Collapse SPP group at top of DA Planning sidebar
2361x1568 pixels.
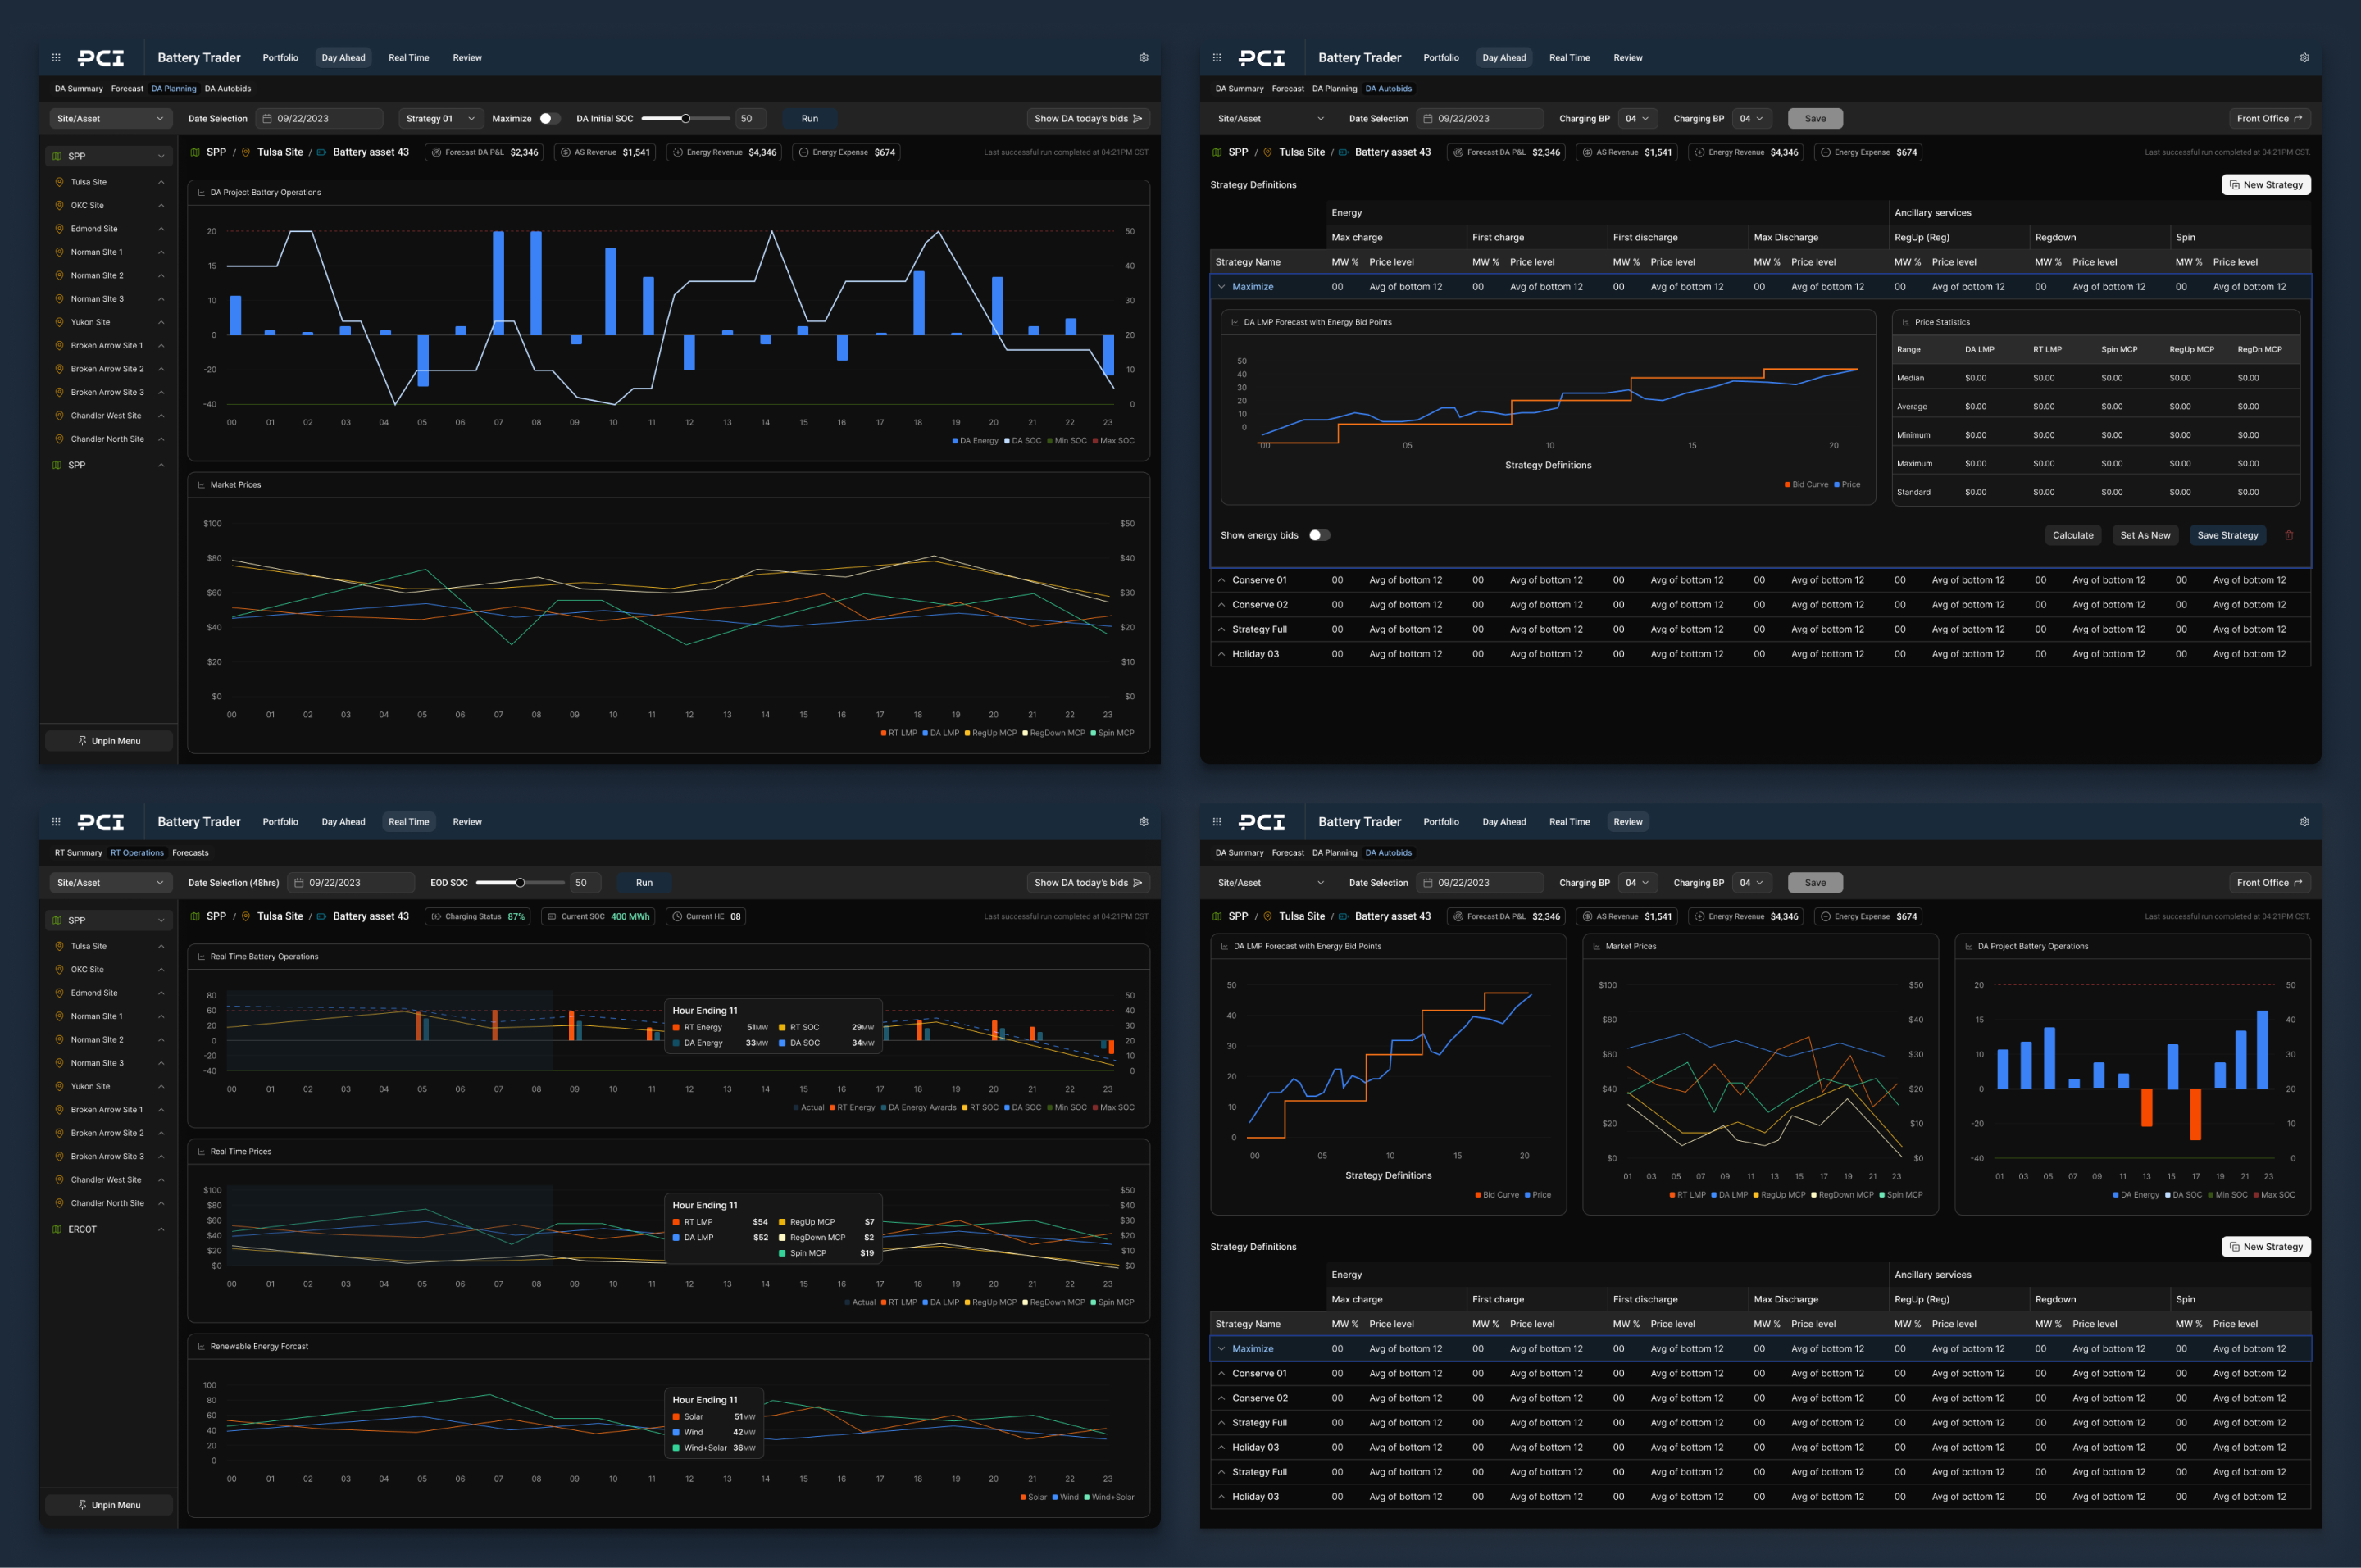[161, 157]
